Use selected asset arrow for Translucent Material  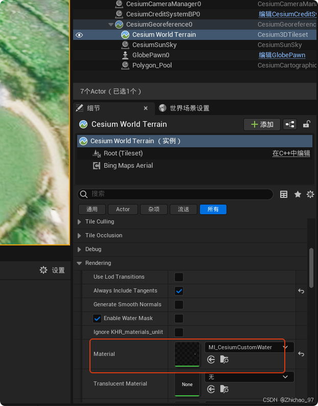point(211,389)
